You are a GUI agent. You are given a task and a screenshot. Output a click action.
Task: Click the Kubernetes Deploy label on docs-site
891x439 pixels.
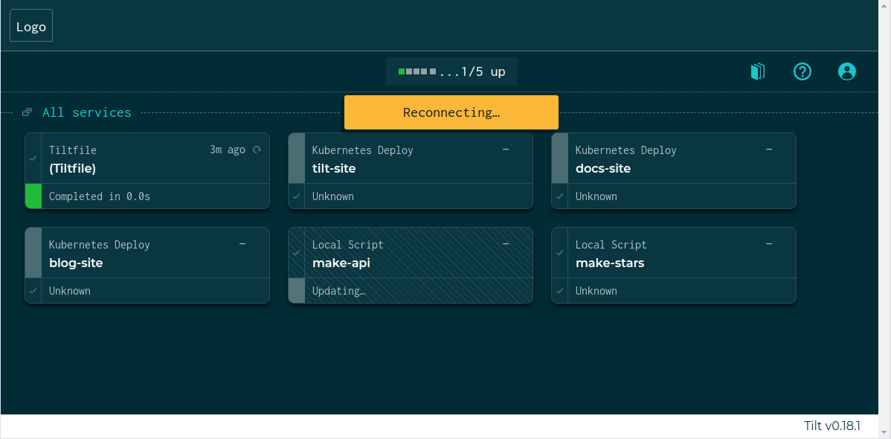pyautogui.click(x=625, y=150)
